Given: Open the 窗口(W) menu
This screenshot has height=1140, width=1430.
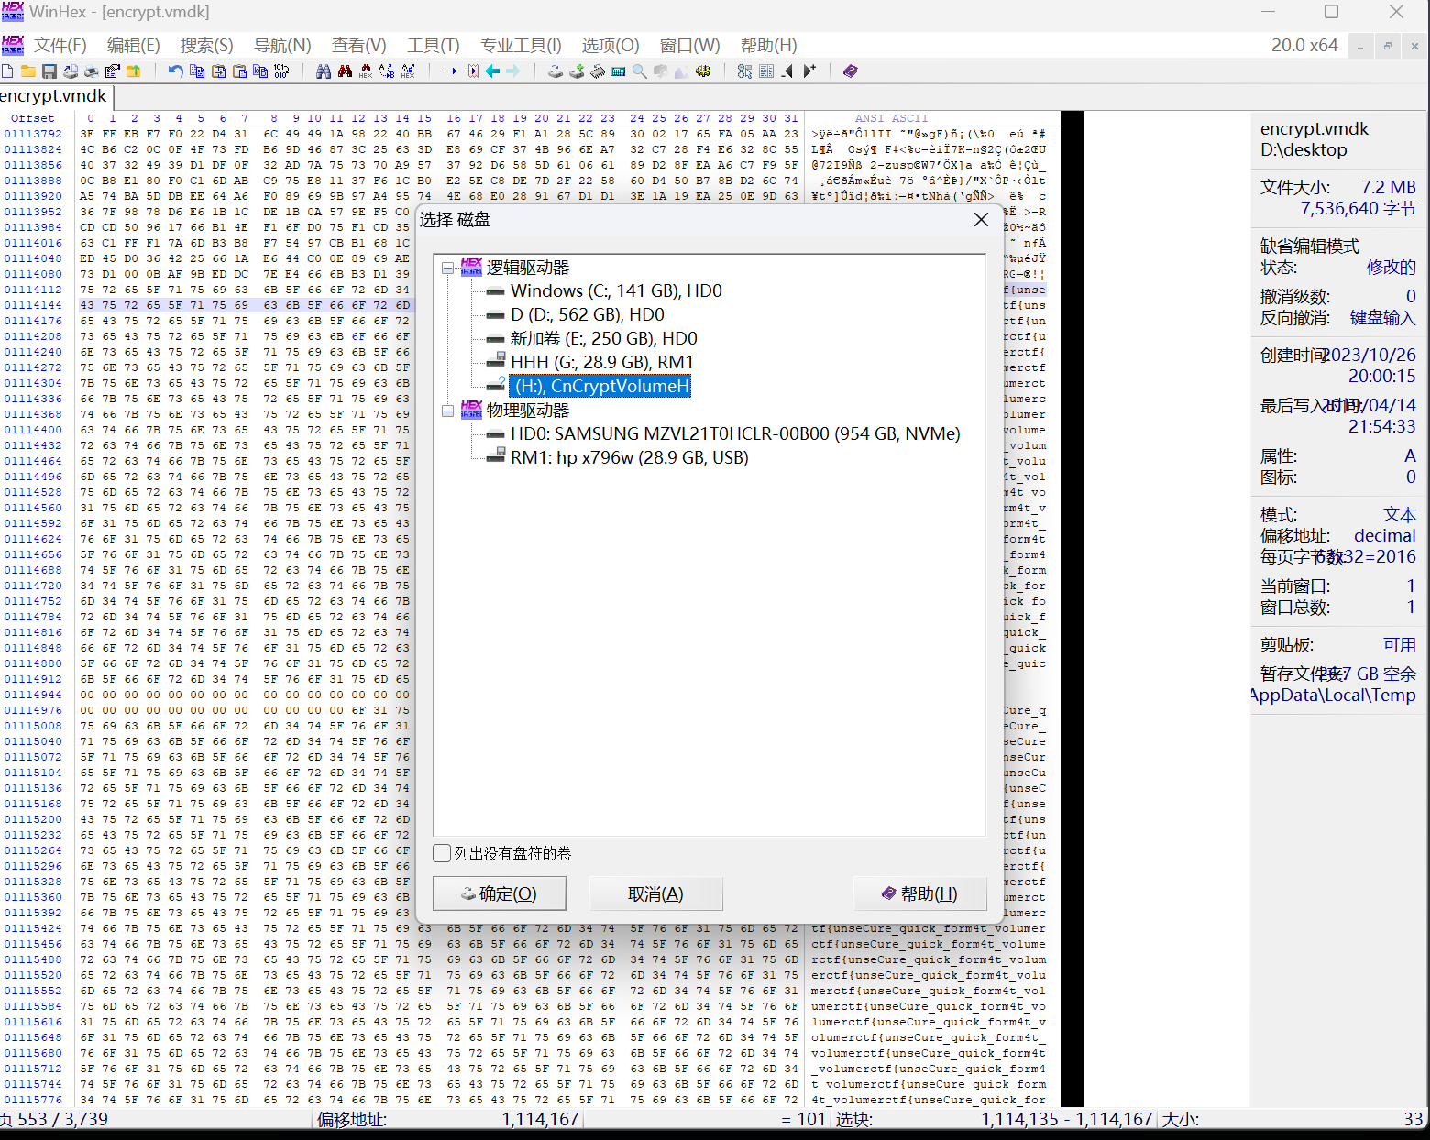Looking at the screenshot, I should tap(689, 45).
